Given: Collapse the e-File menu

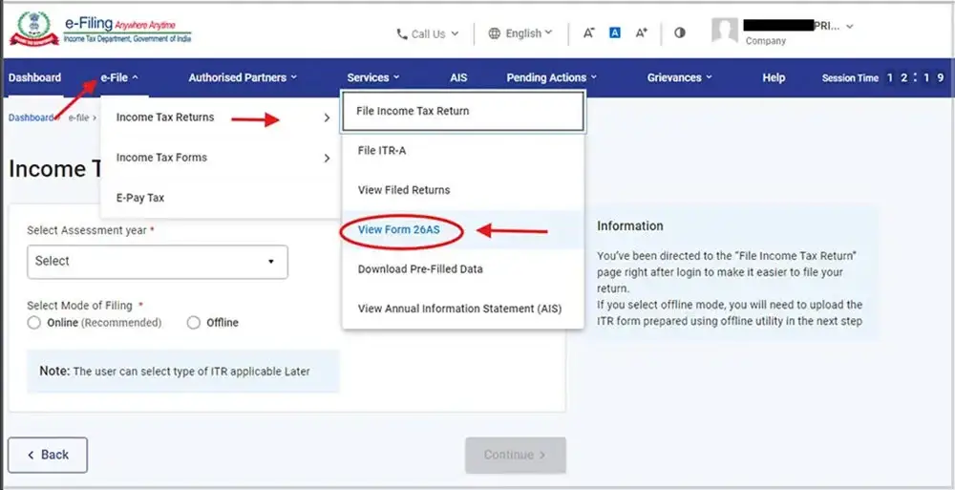Looking at the screenshot, I should click(x=119, y=77).
